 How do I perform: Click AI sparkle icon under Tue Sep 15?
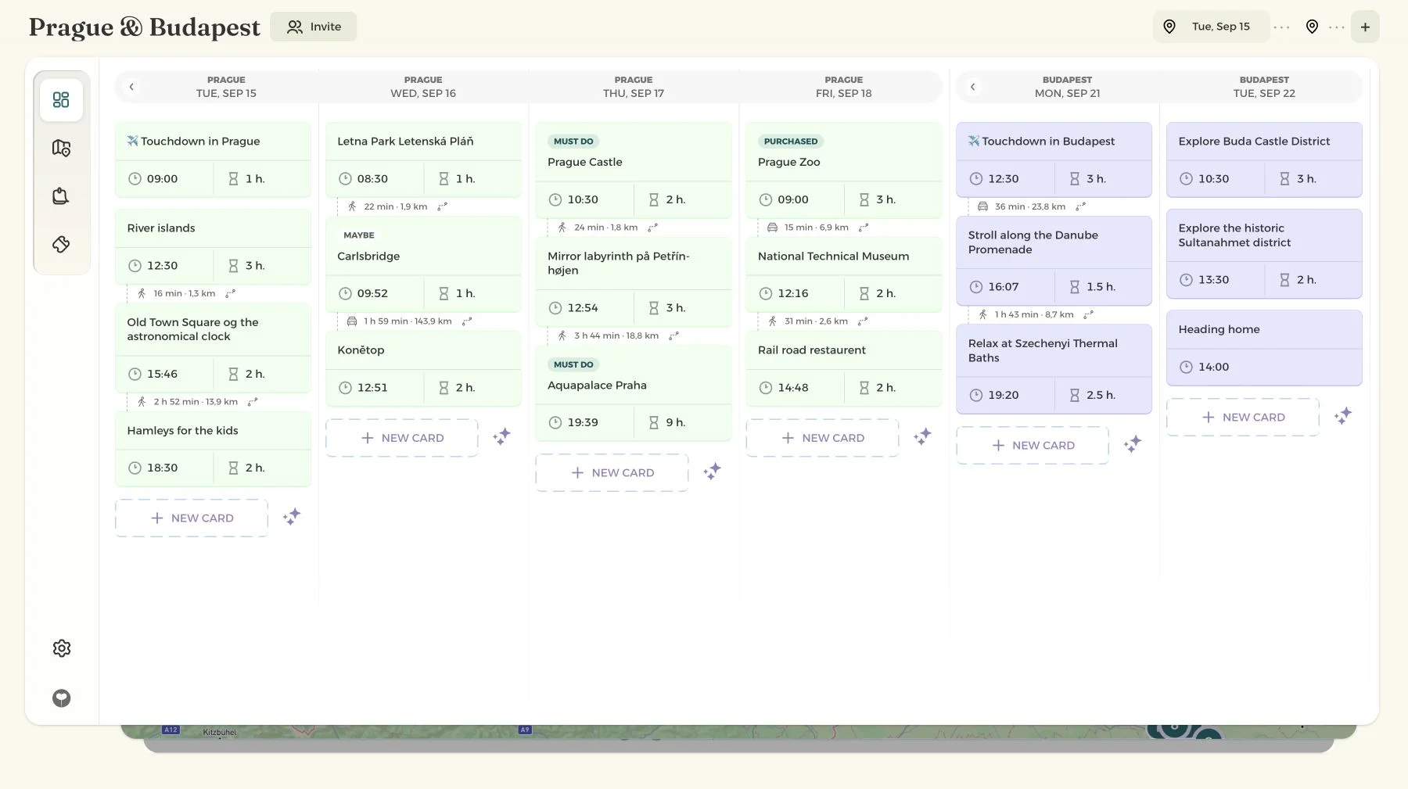click(x=292, y=517)
